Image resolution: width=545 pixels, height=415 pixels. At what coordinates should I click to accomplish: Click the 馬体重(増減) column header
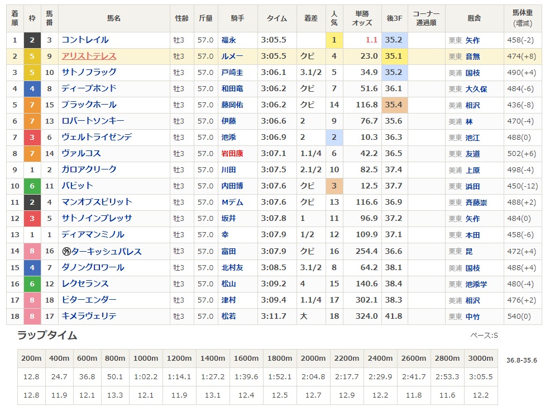pyautogui.click(x=523, y=18)
